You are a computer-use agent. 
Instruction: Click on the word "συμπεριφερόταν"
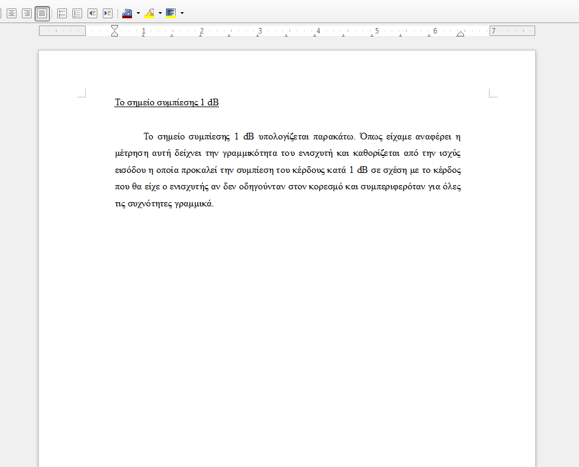pyautogui.click(x=393, y=187)
